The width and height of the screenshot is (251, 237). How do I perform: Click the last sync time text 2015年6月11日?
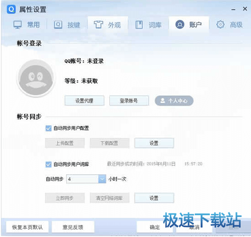click(161, 164)
